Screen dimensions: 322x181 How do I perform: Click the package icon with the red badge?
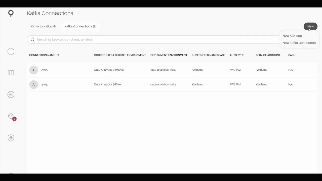pyautogui.click(x=11, y=116)
